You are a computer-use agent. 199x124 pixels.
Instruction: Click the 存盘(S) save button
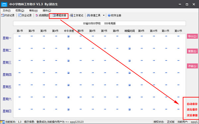click(x=192, y=66)
